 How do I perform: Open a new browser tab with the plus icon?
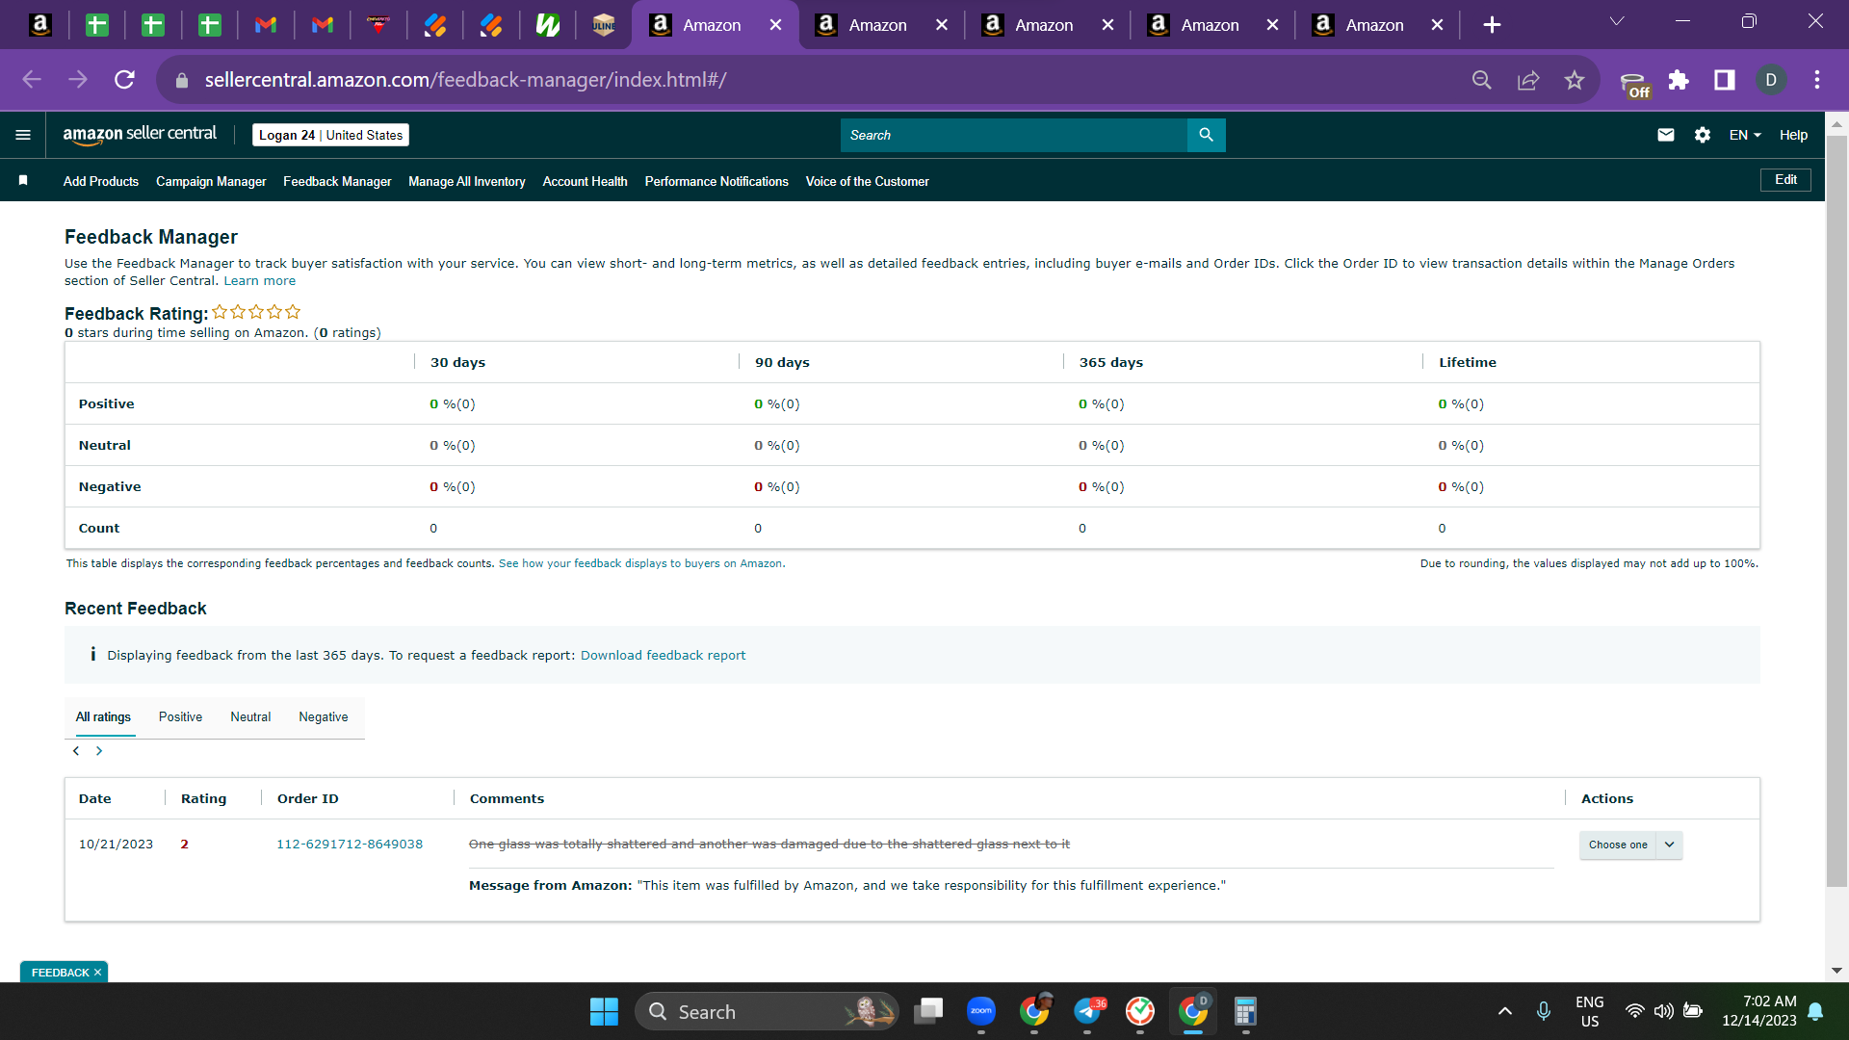tap(1492, 25)
